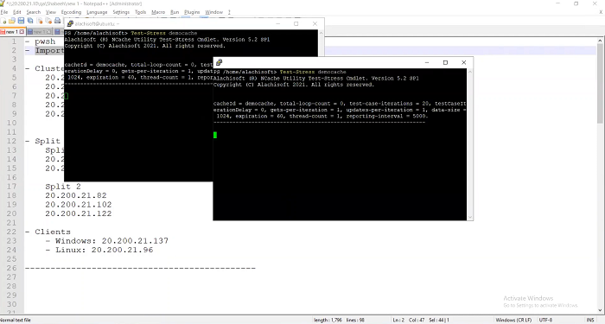605x324 pixels.
Task: Click the green cursor in front terminal
Action: click(x=215, y=135)
